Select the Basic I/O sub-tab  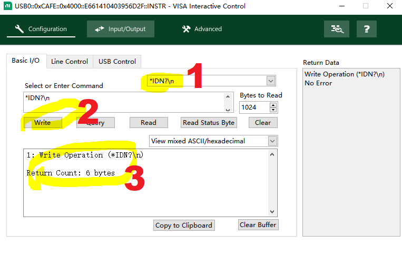coord(26,61)
